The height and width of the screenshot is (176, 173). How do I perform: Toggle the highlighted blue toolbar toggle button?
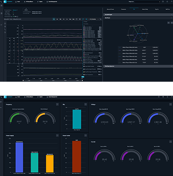[86, 19]
